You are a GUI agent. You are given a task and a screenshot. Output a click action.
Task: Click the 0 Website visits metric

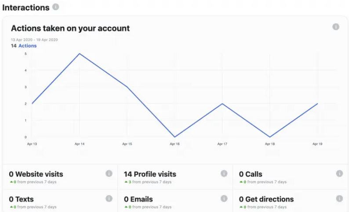click(36, 174)
